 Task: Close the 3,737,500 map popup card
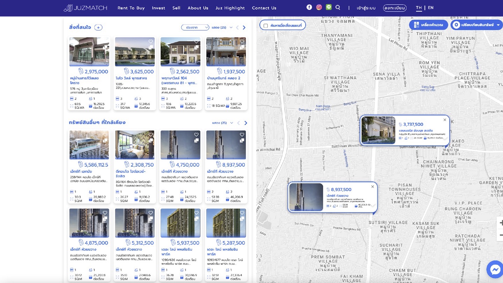coord(445,120)
